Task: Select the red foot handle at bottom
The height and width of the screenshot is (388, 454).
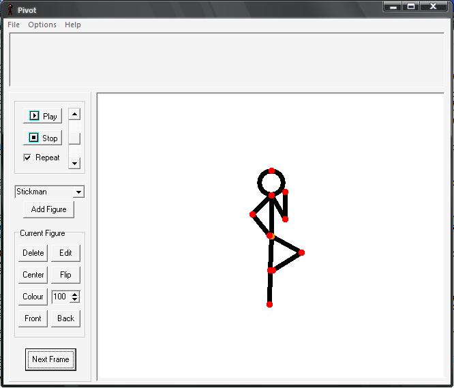Action: click(x=269, y=305)
